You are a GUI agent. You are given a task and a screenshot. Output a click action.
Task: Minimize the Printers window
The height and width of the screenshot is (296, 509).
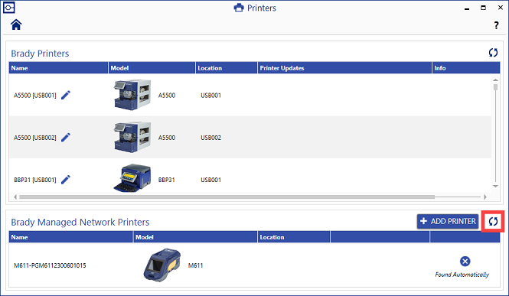(x=467, y=8)
